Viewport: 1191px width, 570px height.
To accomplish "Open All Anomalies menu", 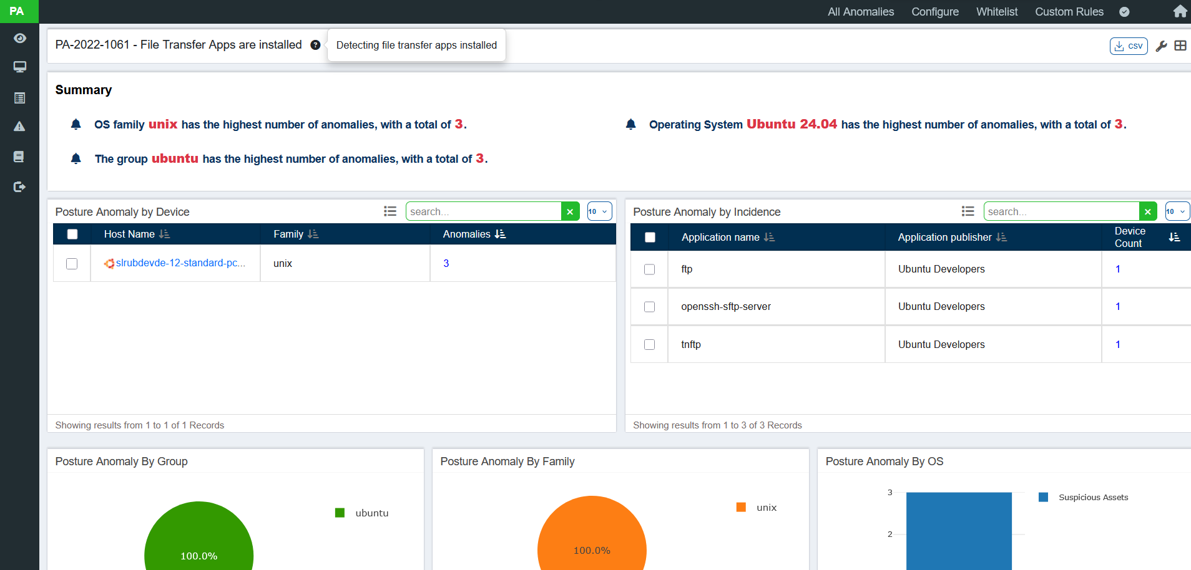I will pos(861,12).
